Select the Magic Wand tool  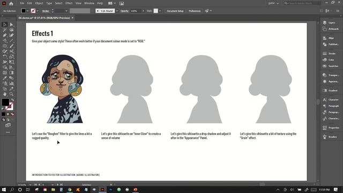pos(5,30)
